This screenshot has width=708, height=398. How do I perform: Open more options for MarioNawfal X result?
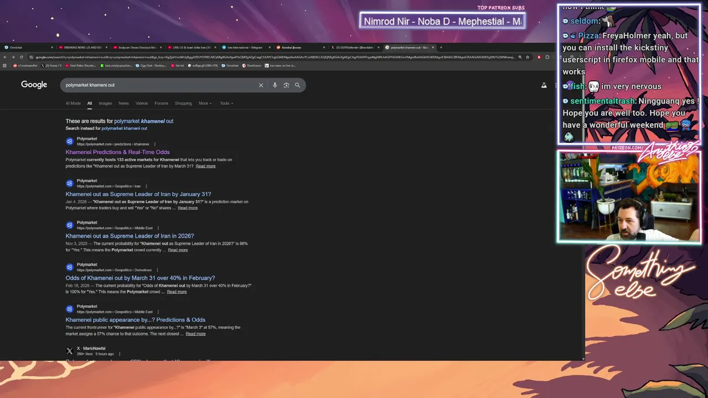(119, 354)
